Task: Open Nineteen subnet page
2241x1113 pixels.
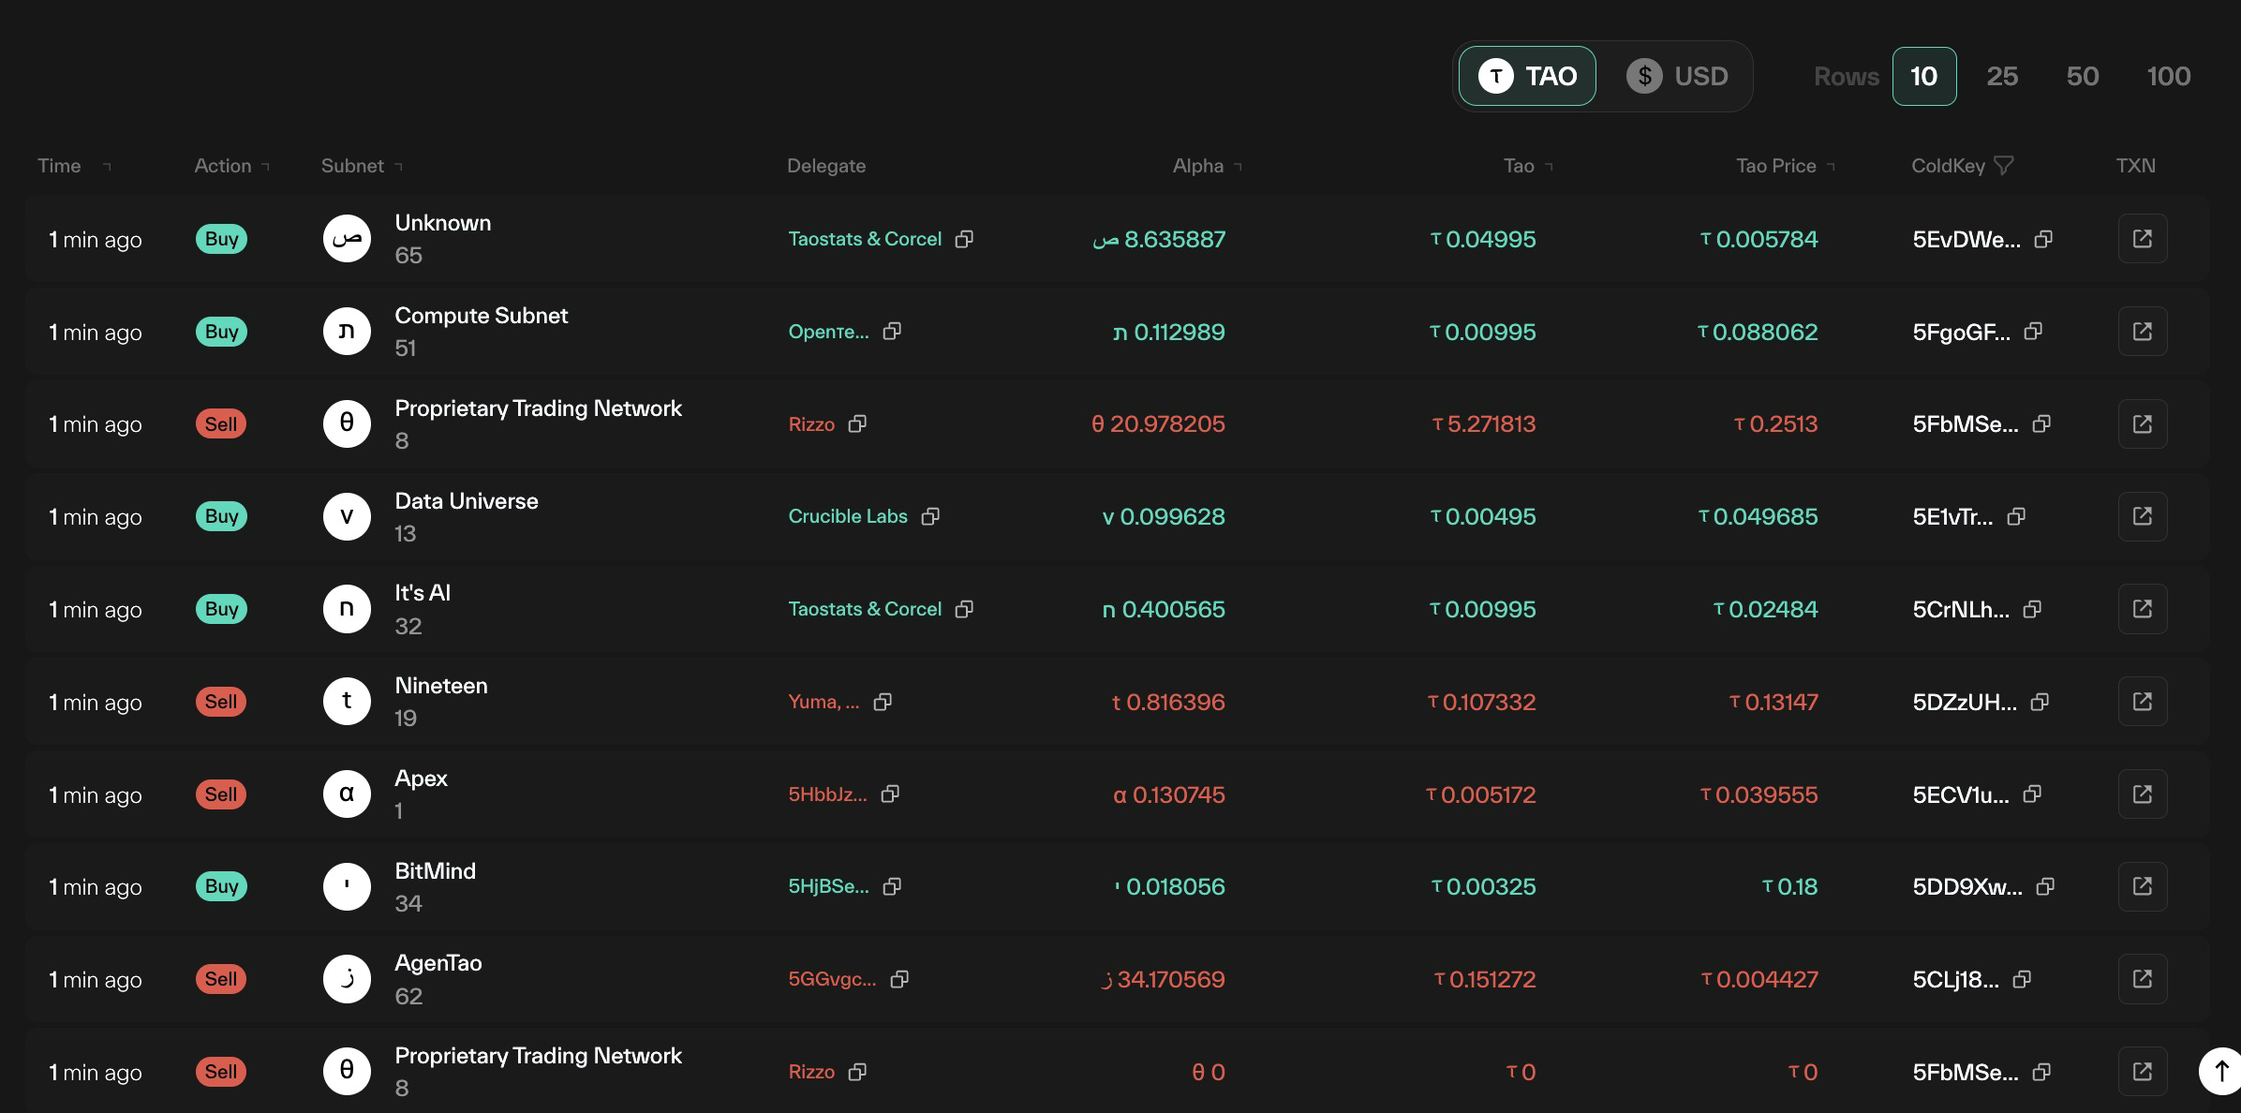Action: point(440,686)
